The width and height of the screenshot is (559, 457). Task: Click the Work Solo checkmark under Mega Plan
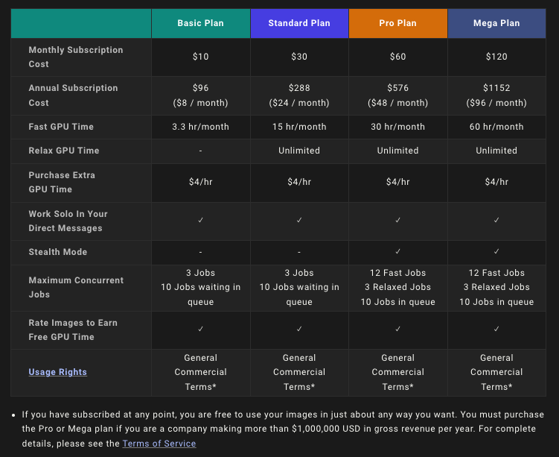point(496,220)
